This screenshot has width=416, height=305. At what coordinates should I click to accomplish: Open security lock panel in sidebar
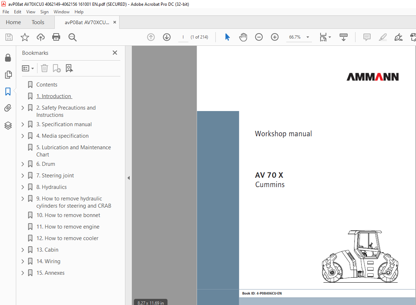click(x=8, y=58)
